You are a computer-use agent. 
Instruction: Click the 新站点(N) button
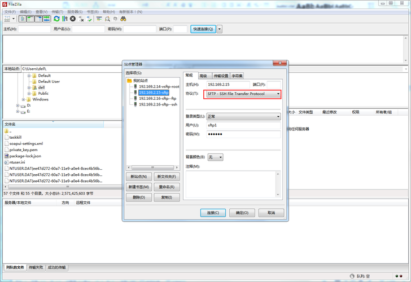pos(139,177)
